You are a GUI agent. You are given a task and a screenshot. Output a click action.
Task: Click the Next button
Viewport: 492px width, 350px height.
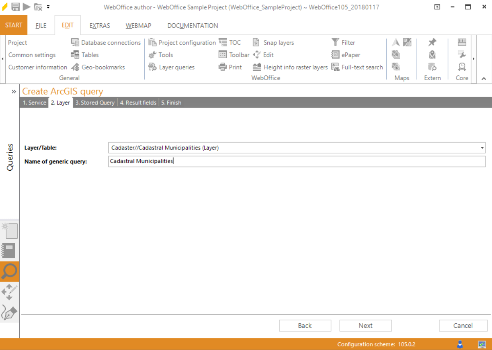(365, 325)
